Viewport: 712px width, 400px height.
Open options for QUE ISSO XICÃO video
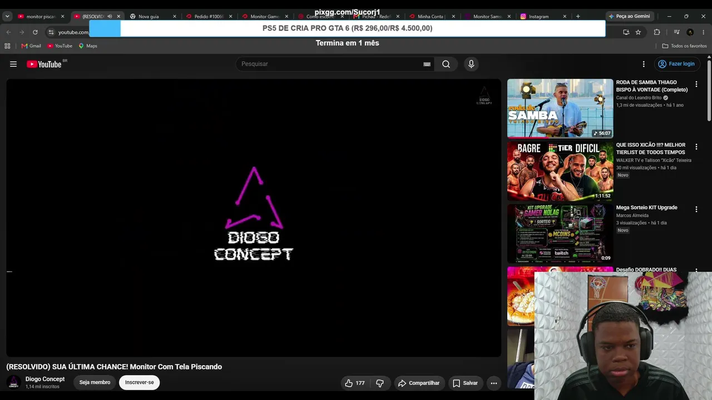click(x=696, y=147)
